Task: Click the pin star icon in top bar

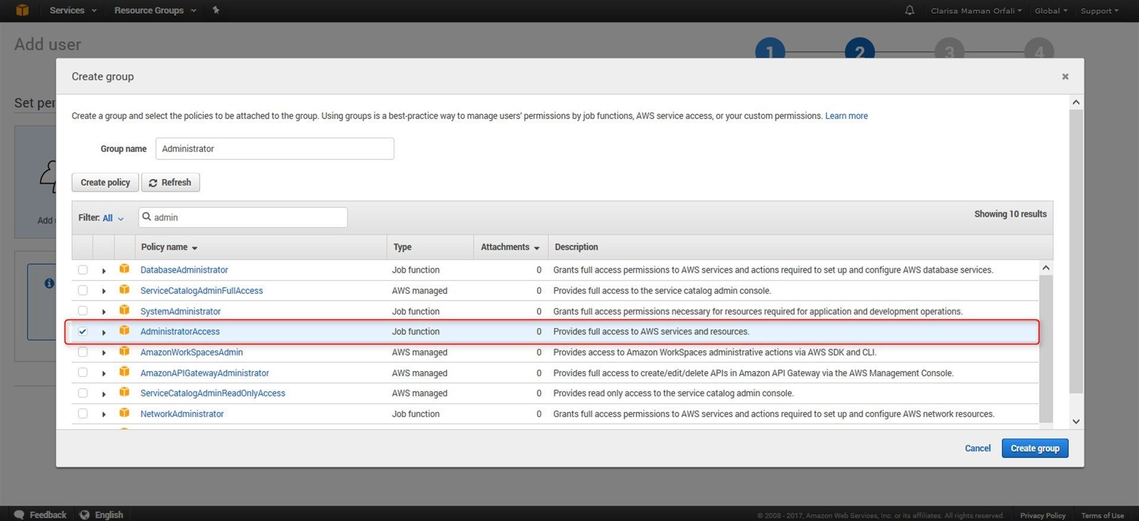Action: coord(216,10)
